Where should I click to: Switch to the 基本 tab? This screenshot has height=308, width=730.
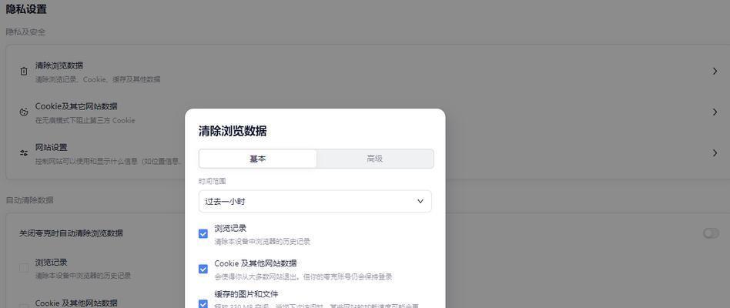(258, 159)
